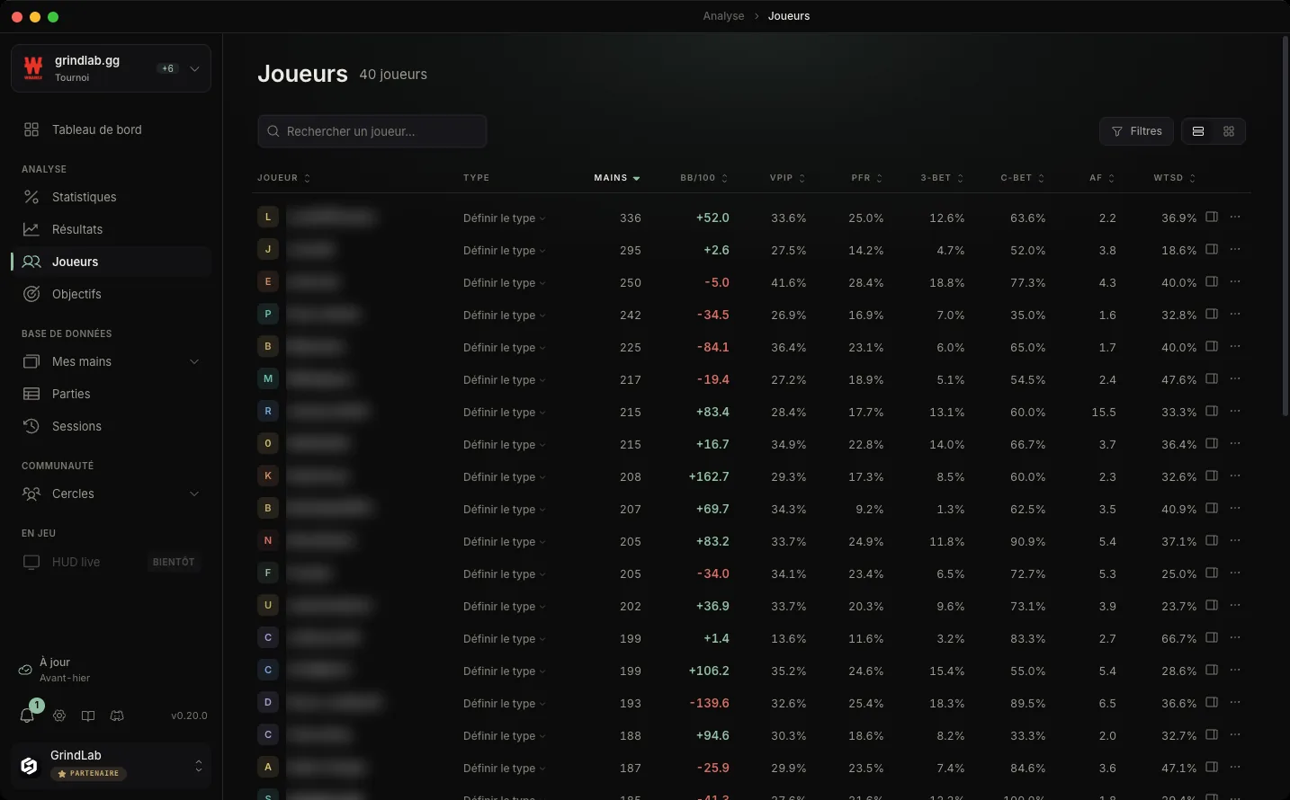This screenshot has width=1290, height=800.
Task: Open the documentation book icon
Action: tap(88, 716)
